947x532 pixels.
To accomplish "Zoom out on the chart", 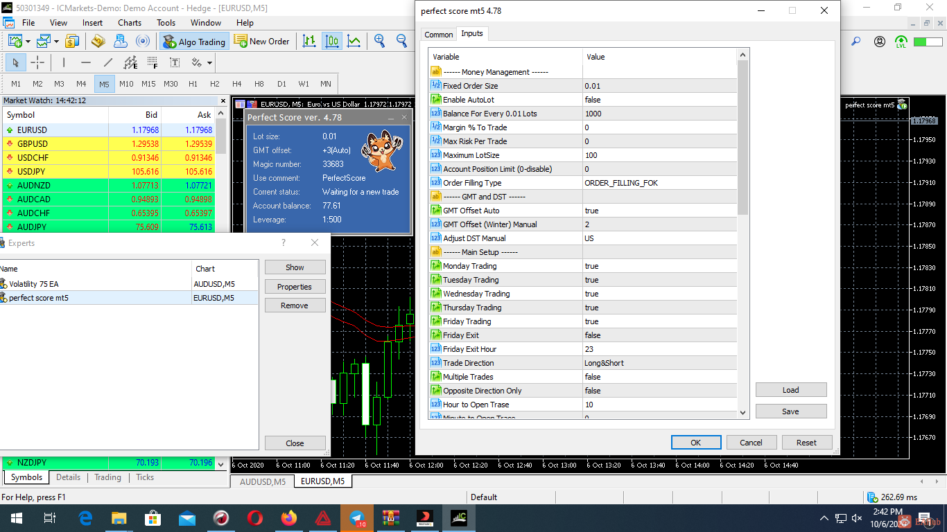I will 401,42.
